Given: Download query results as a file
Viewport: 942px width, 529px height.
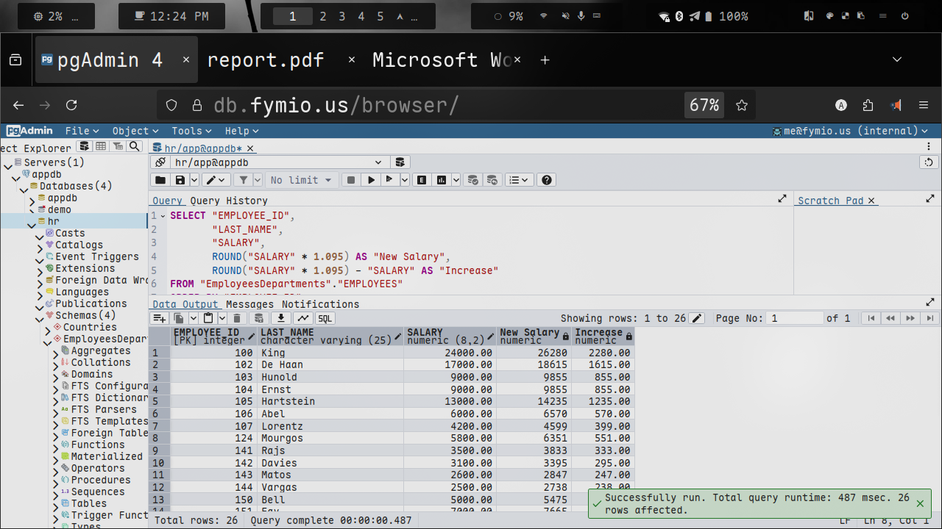Looking at the screenshot, I should pyautogui.click(x=280, y=318).
